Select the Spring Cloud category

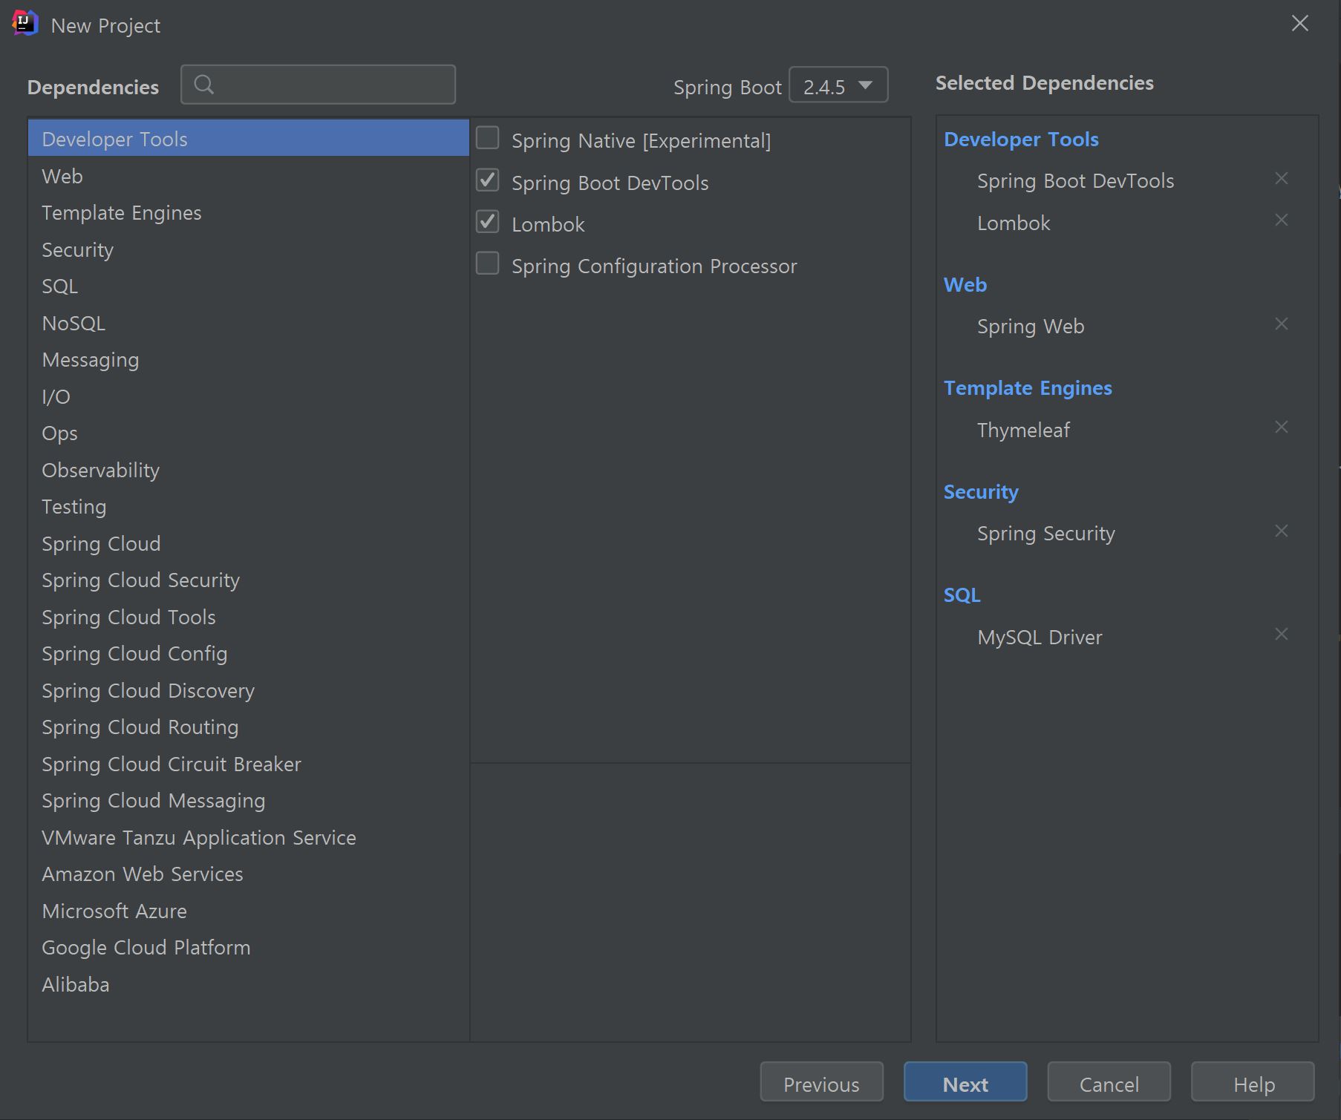(x=248, y=543)
